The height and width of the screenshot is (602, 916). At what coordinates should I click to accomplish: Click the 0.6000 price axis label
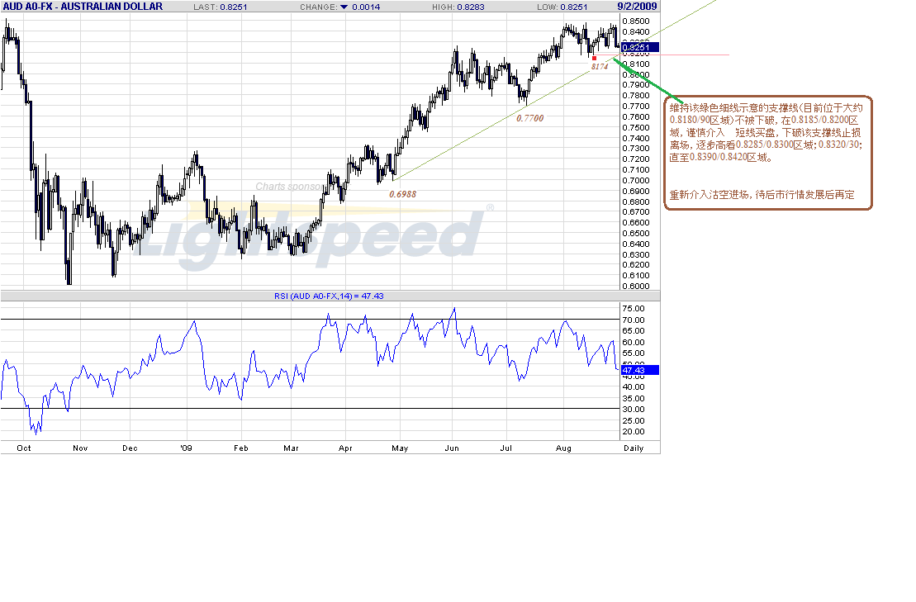(x=636, y=286)
